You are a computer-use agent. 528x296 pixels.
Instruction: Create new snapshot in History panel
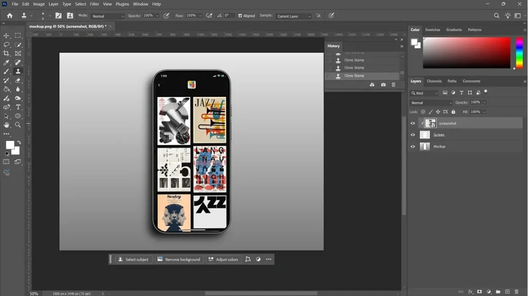[383, 85]
